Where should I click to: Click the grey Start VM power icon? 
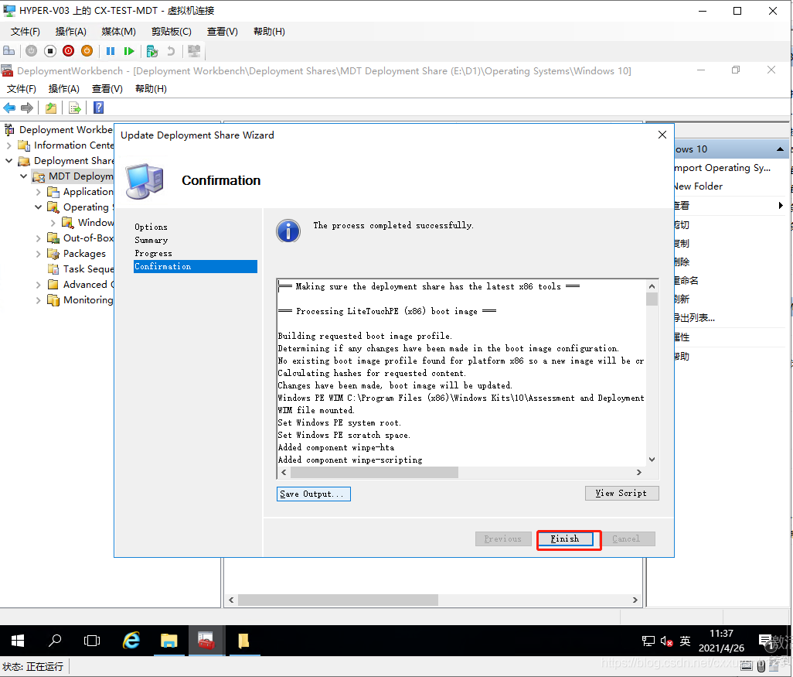(32, 50)
